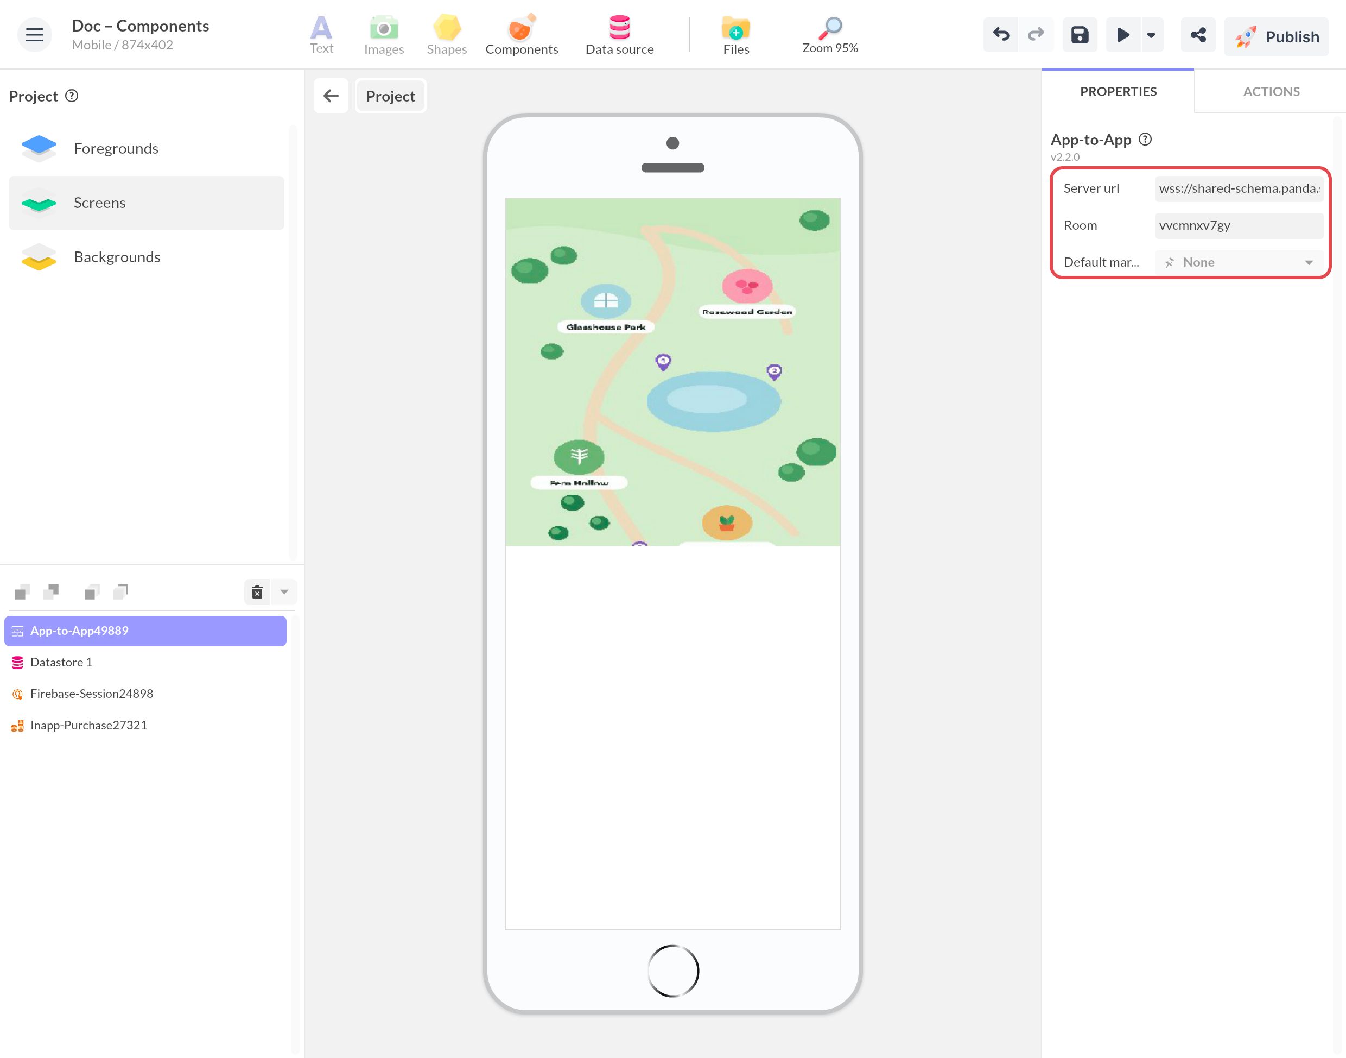This screenshot has width=1346, height=1058.
Task: Click the Fern Hollow map marker
Action: tap(579, 457)
